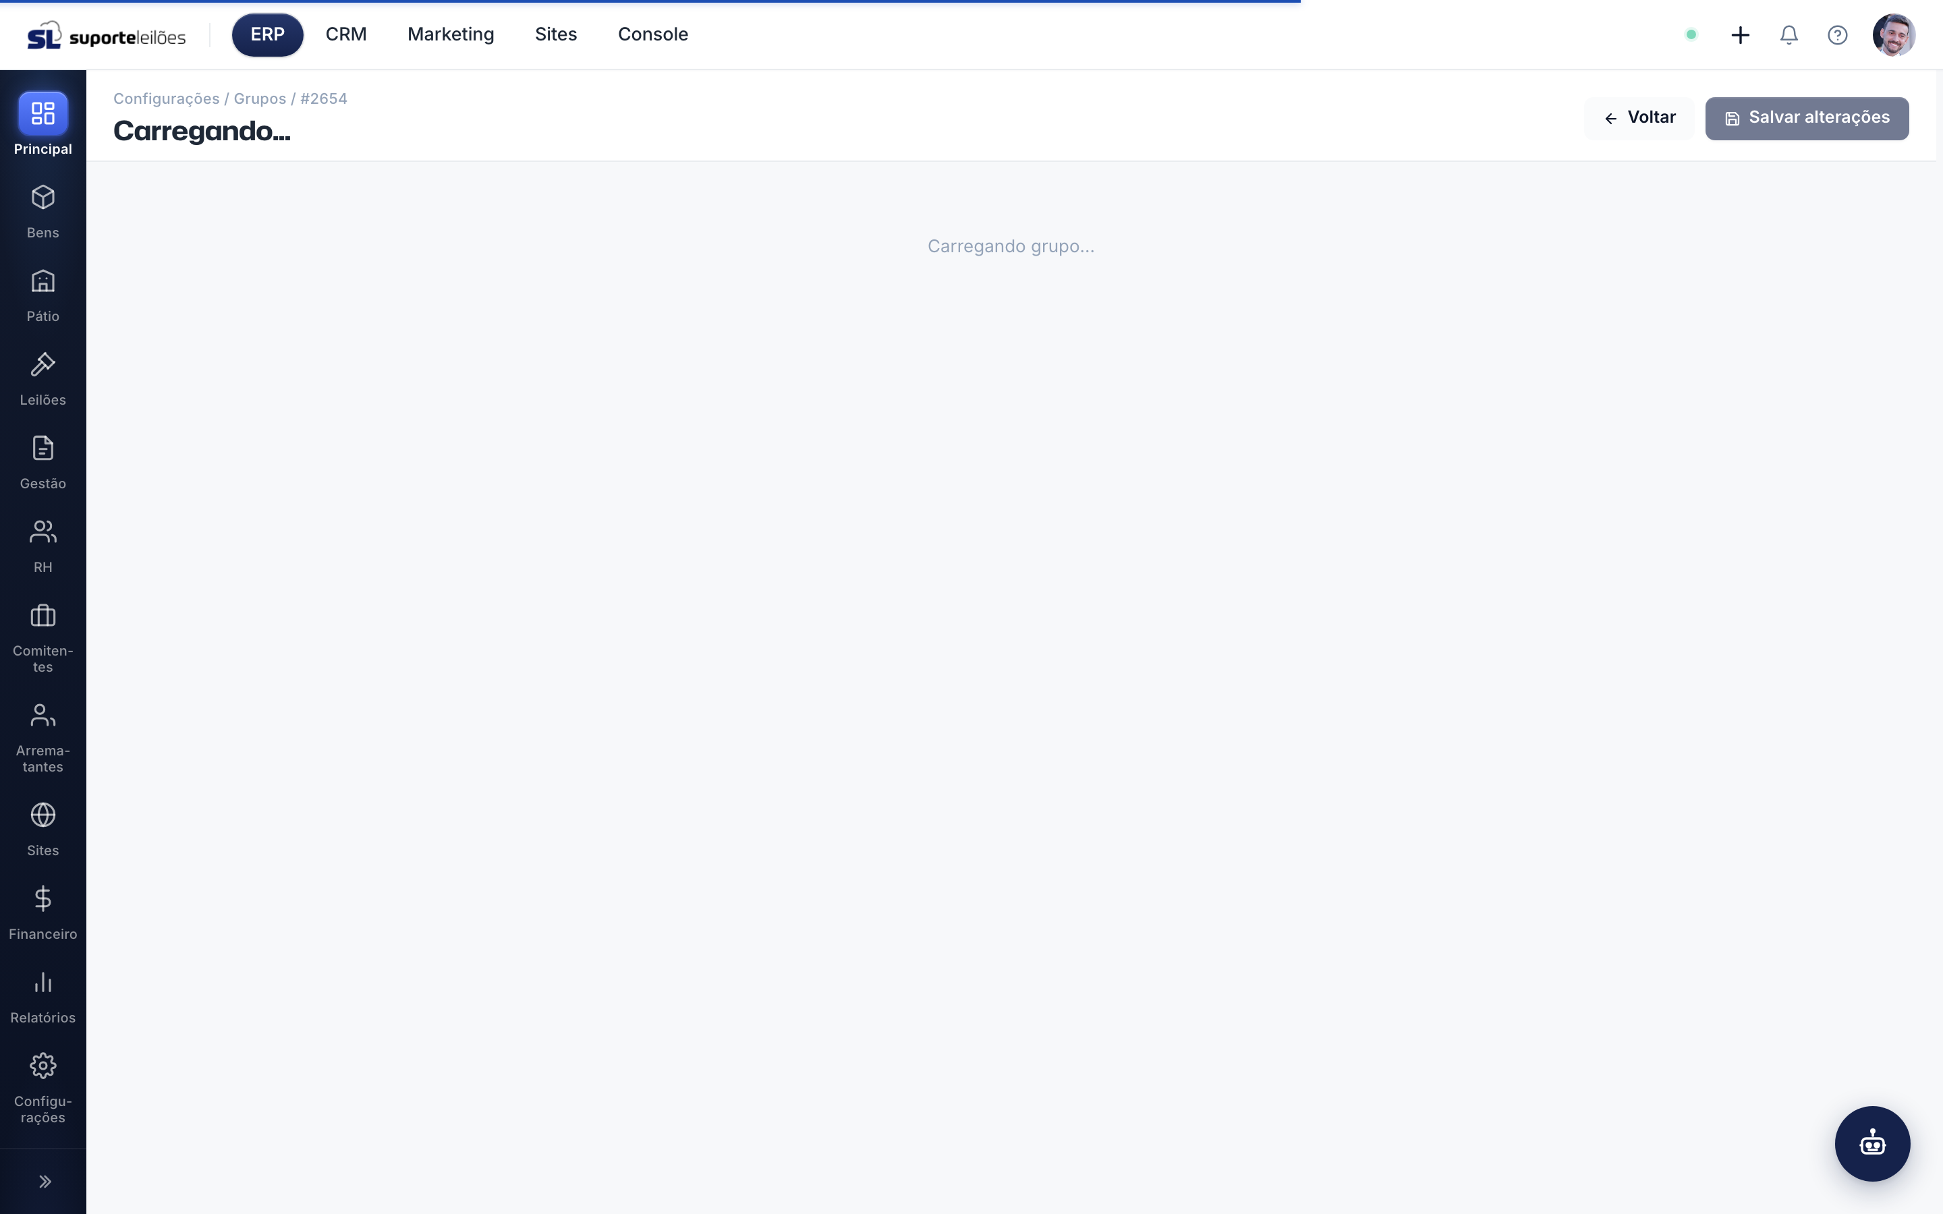Open Grupos breadcrumb link

pyautogui.click(x=259, y=98)
